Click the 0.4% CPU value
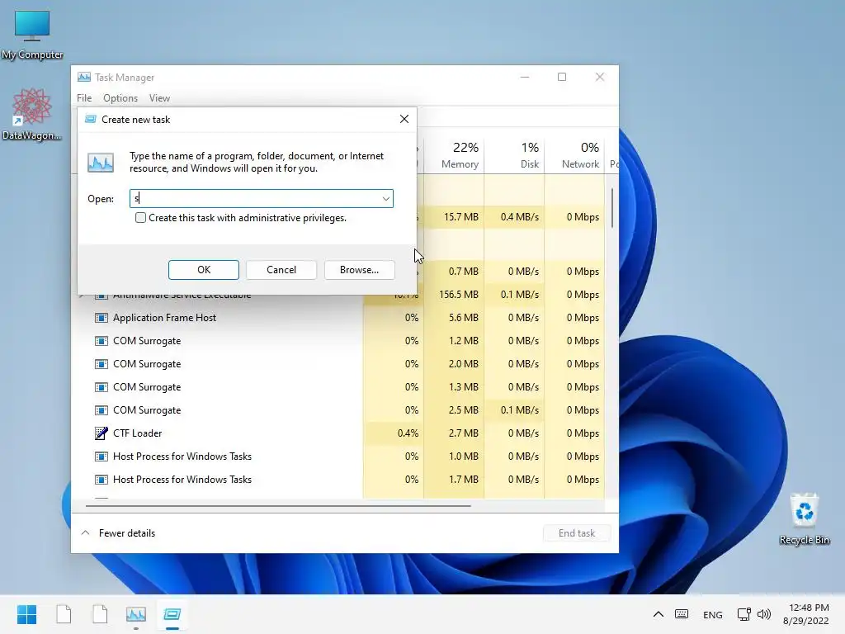The width and height of the screenshot is (845, 634). click(408, 433)
